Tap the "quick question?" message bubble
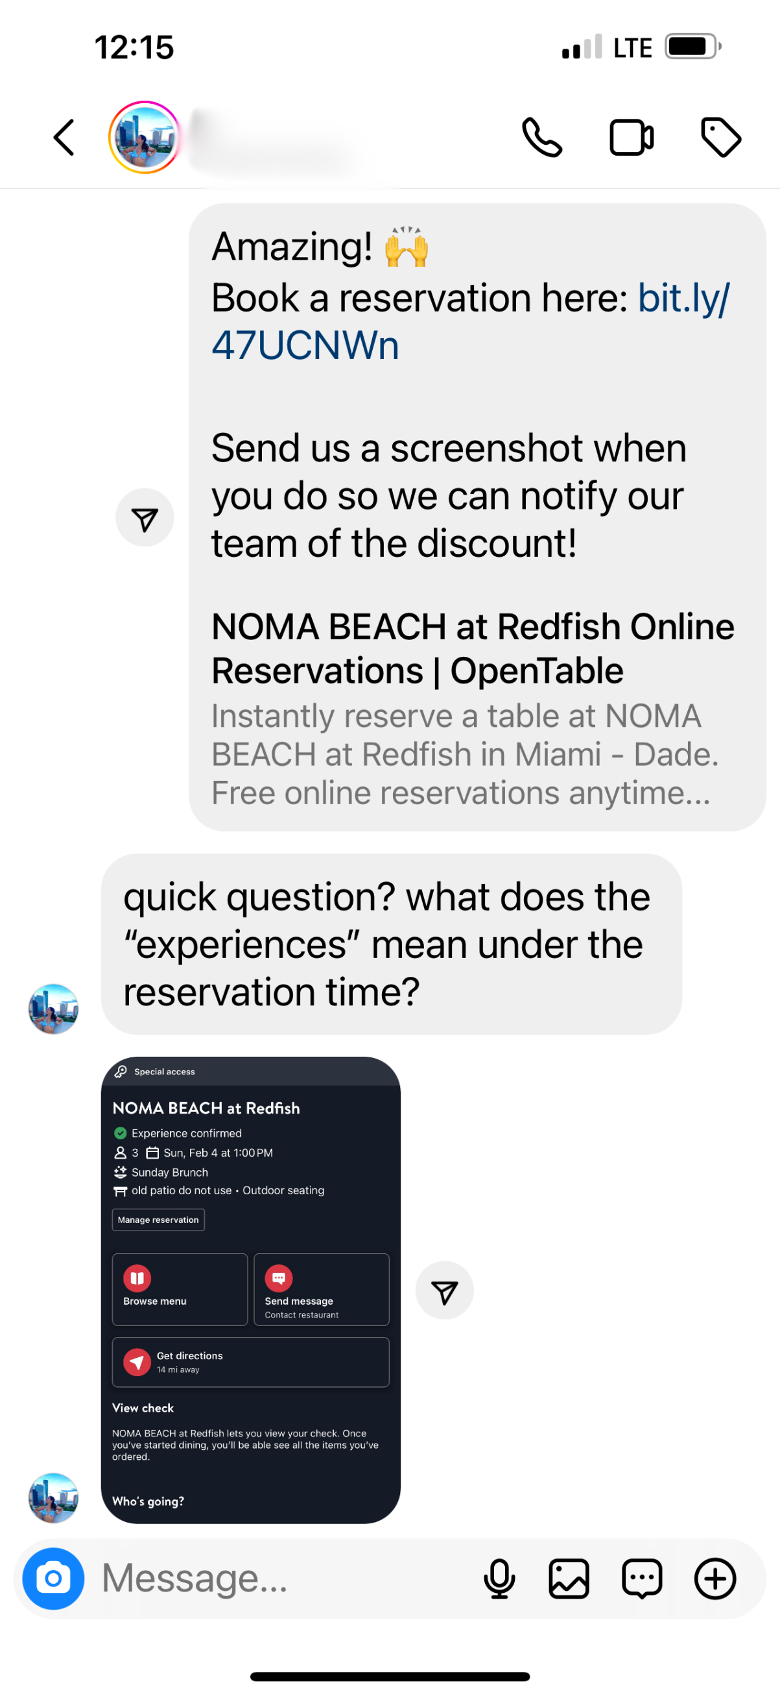 391,944
